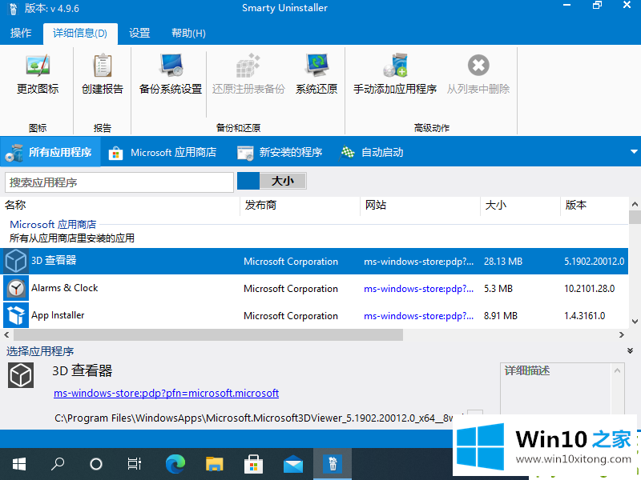Open Microsoft Store from the taskbar
Viewport: 641px width, 480px height.
[x=253, y=464]
